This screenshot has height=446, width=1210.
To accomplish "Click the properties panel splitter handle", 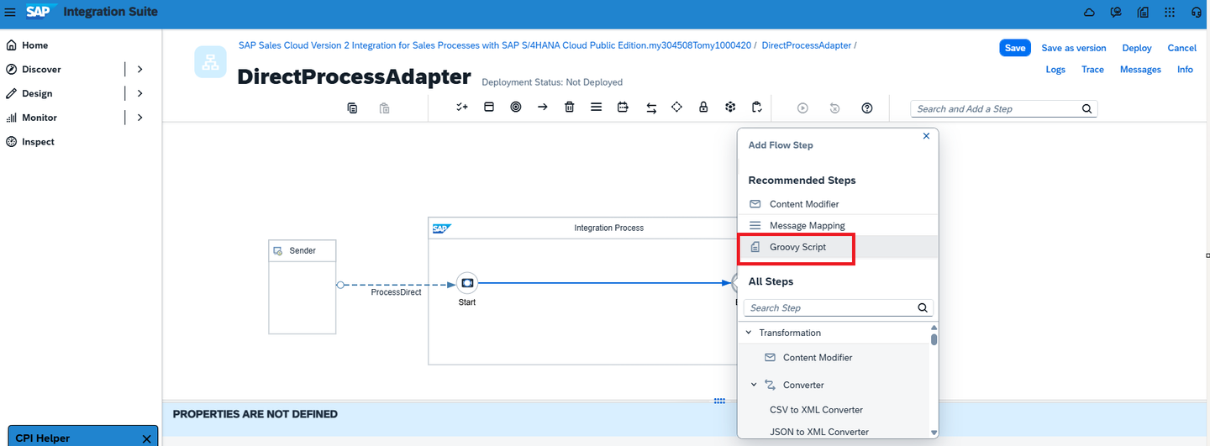I will [x=719, y=401].
